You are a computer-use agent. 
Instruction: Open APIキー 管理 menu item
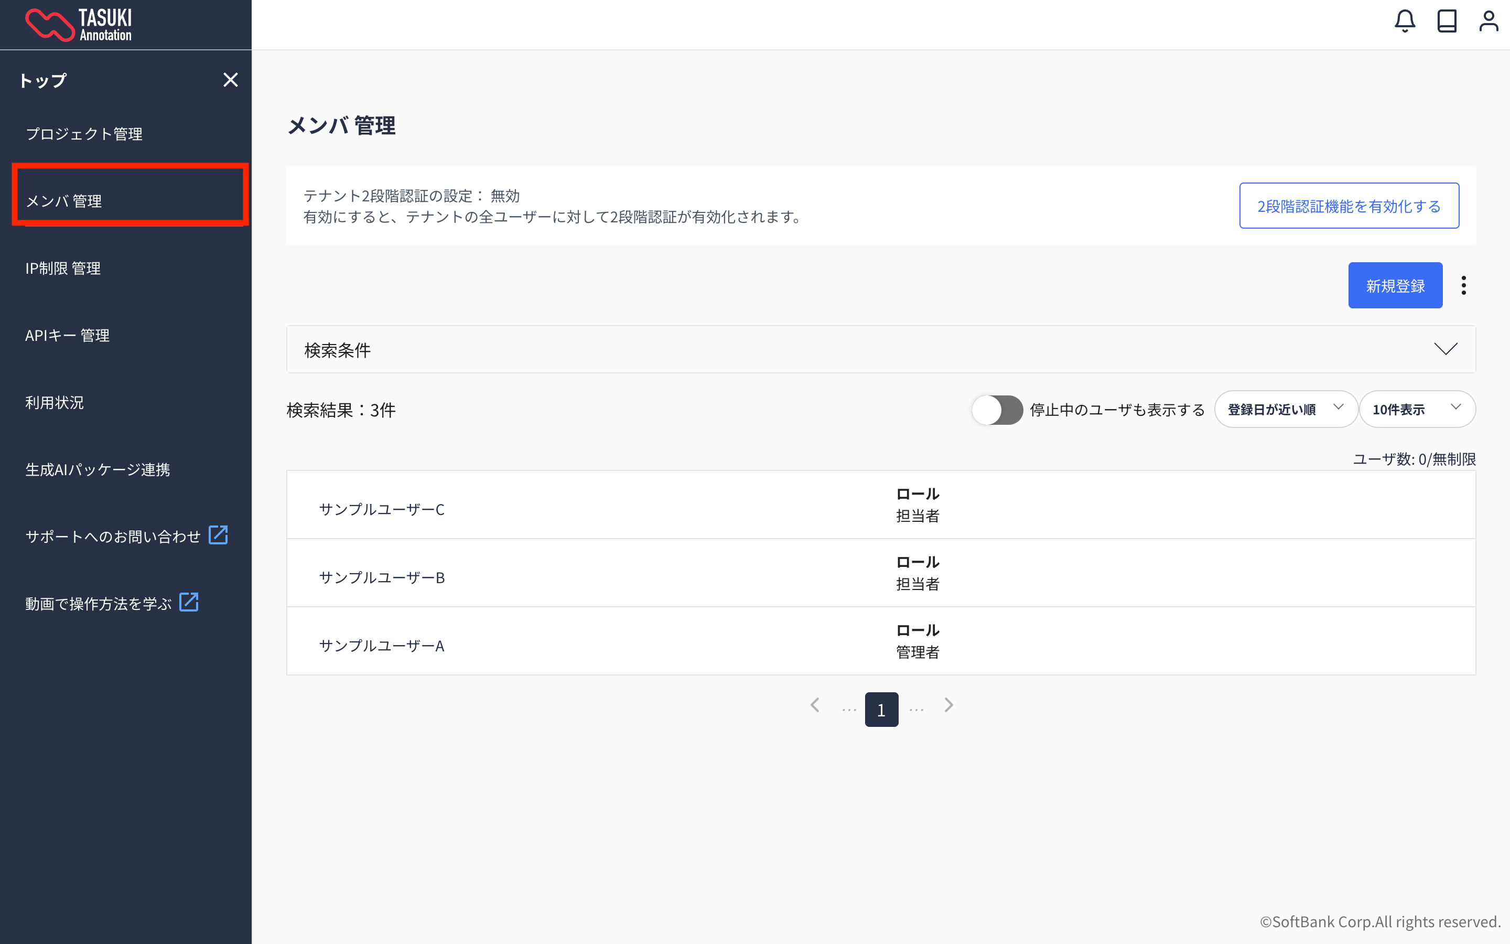(68, 336)
